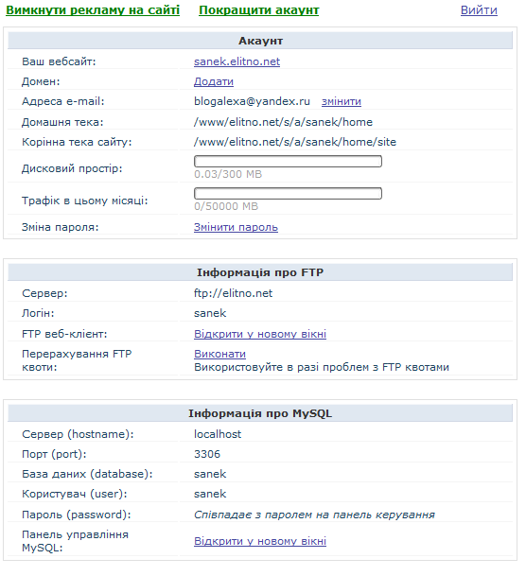The height and width of the screenshot is (576, 526).
Task: Log out via the 'Вийти' link
Action: click(479, 9)
